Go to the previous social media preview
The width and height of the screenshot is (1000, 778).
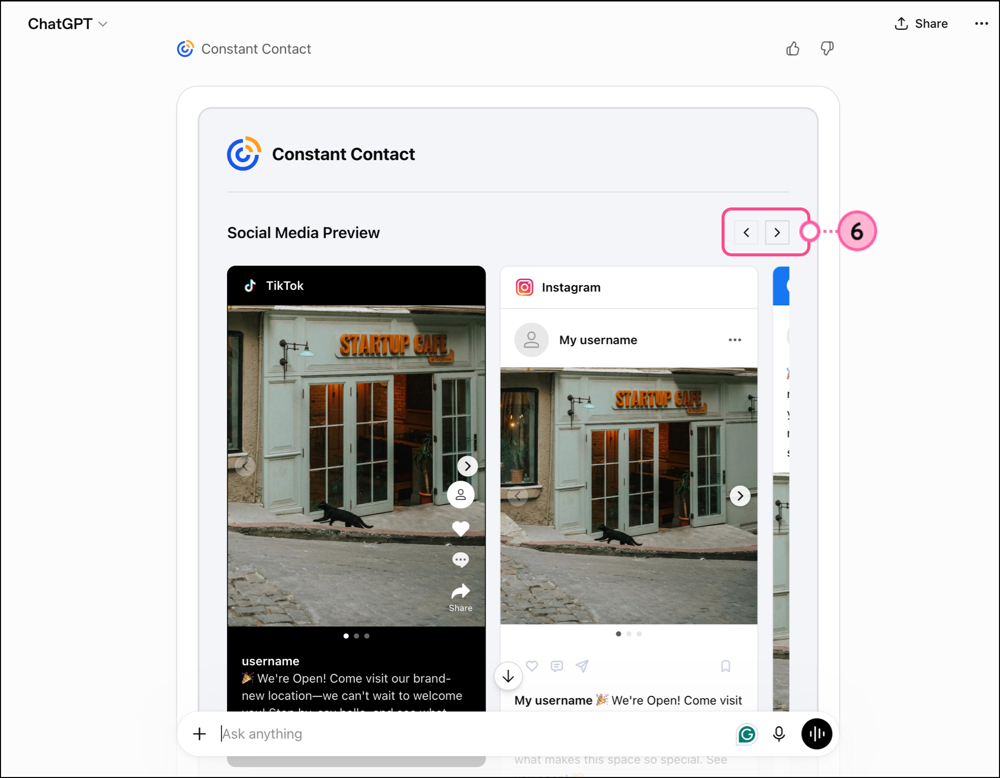747,232
